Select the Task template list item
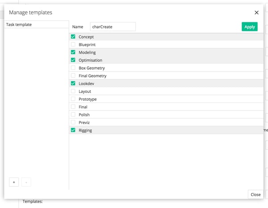Screen dimensions: 268x208 pos(36,25)
